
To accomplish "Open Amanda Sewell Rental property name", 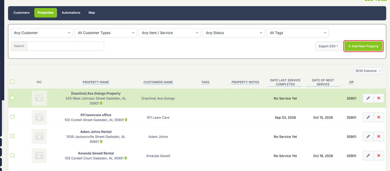I will tap(96, 153).
